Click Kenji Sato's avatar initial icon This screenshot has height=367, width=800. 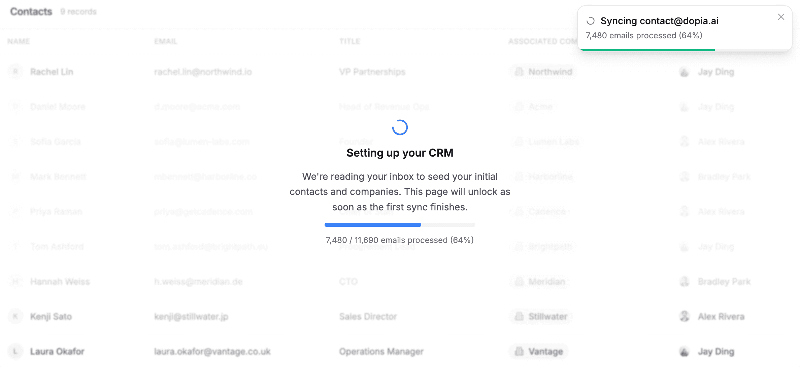(15, 316)
